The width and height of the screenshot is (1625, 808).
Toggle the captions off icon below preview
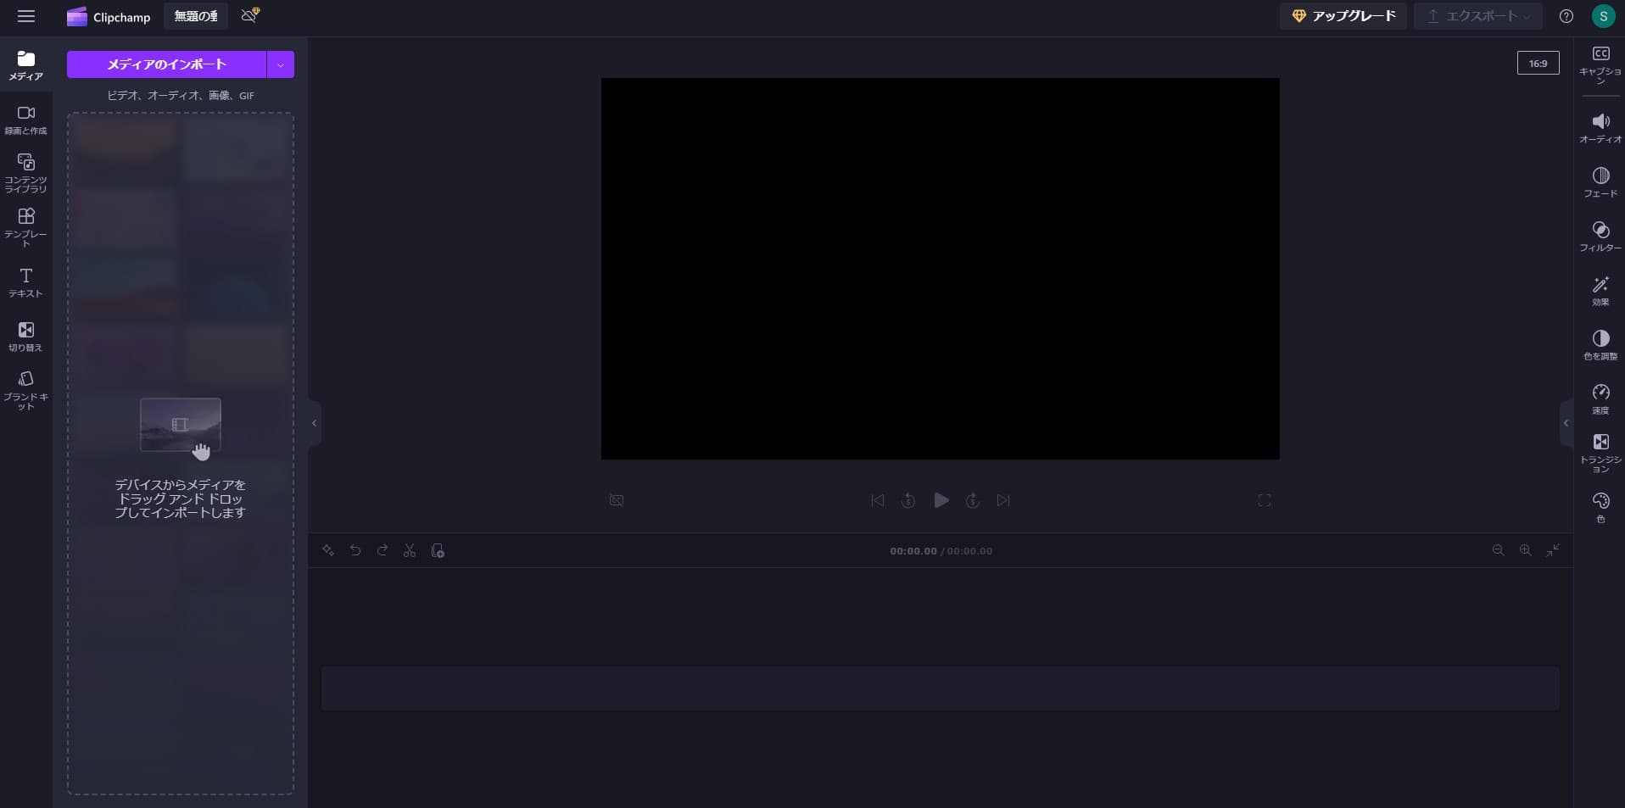click(x=617, y=500)
